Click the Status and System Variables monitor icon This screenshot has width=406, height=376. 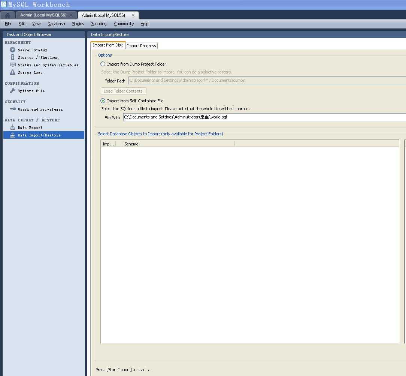tap(12, 65)
